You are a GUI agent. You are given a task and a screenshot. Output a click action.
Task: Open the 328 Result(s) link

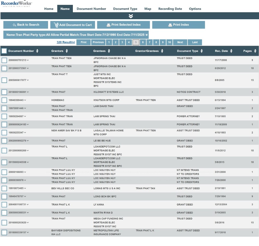(66, 42)
